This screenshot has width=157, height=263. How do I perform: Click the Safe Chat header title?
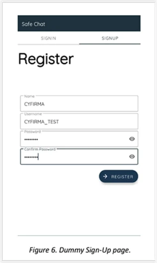(33, 24)
